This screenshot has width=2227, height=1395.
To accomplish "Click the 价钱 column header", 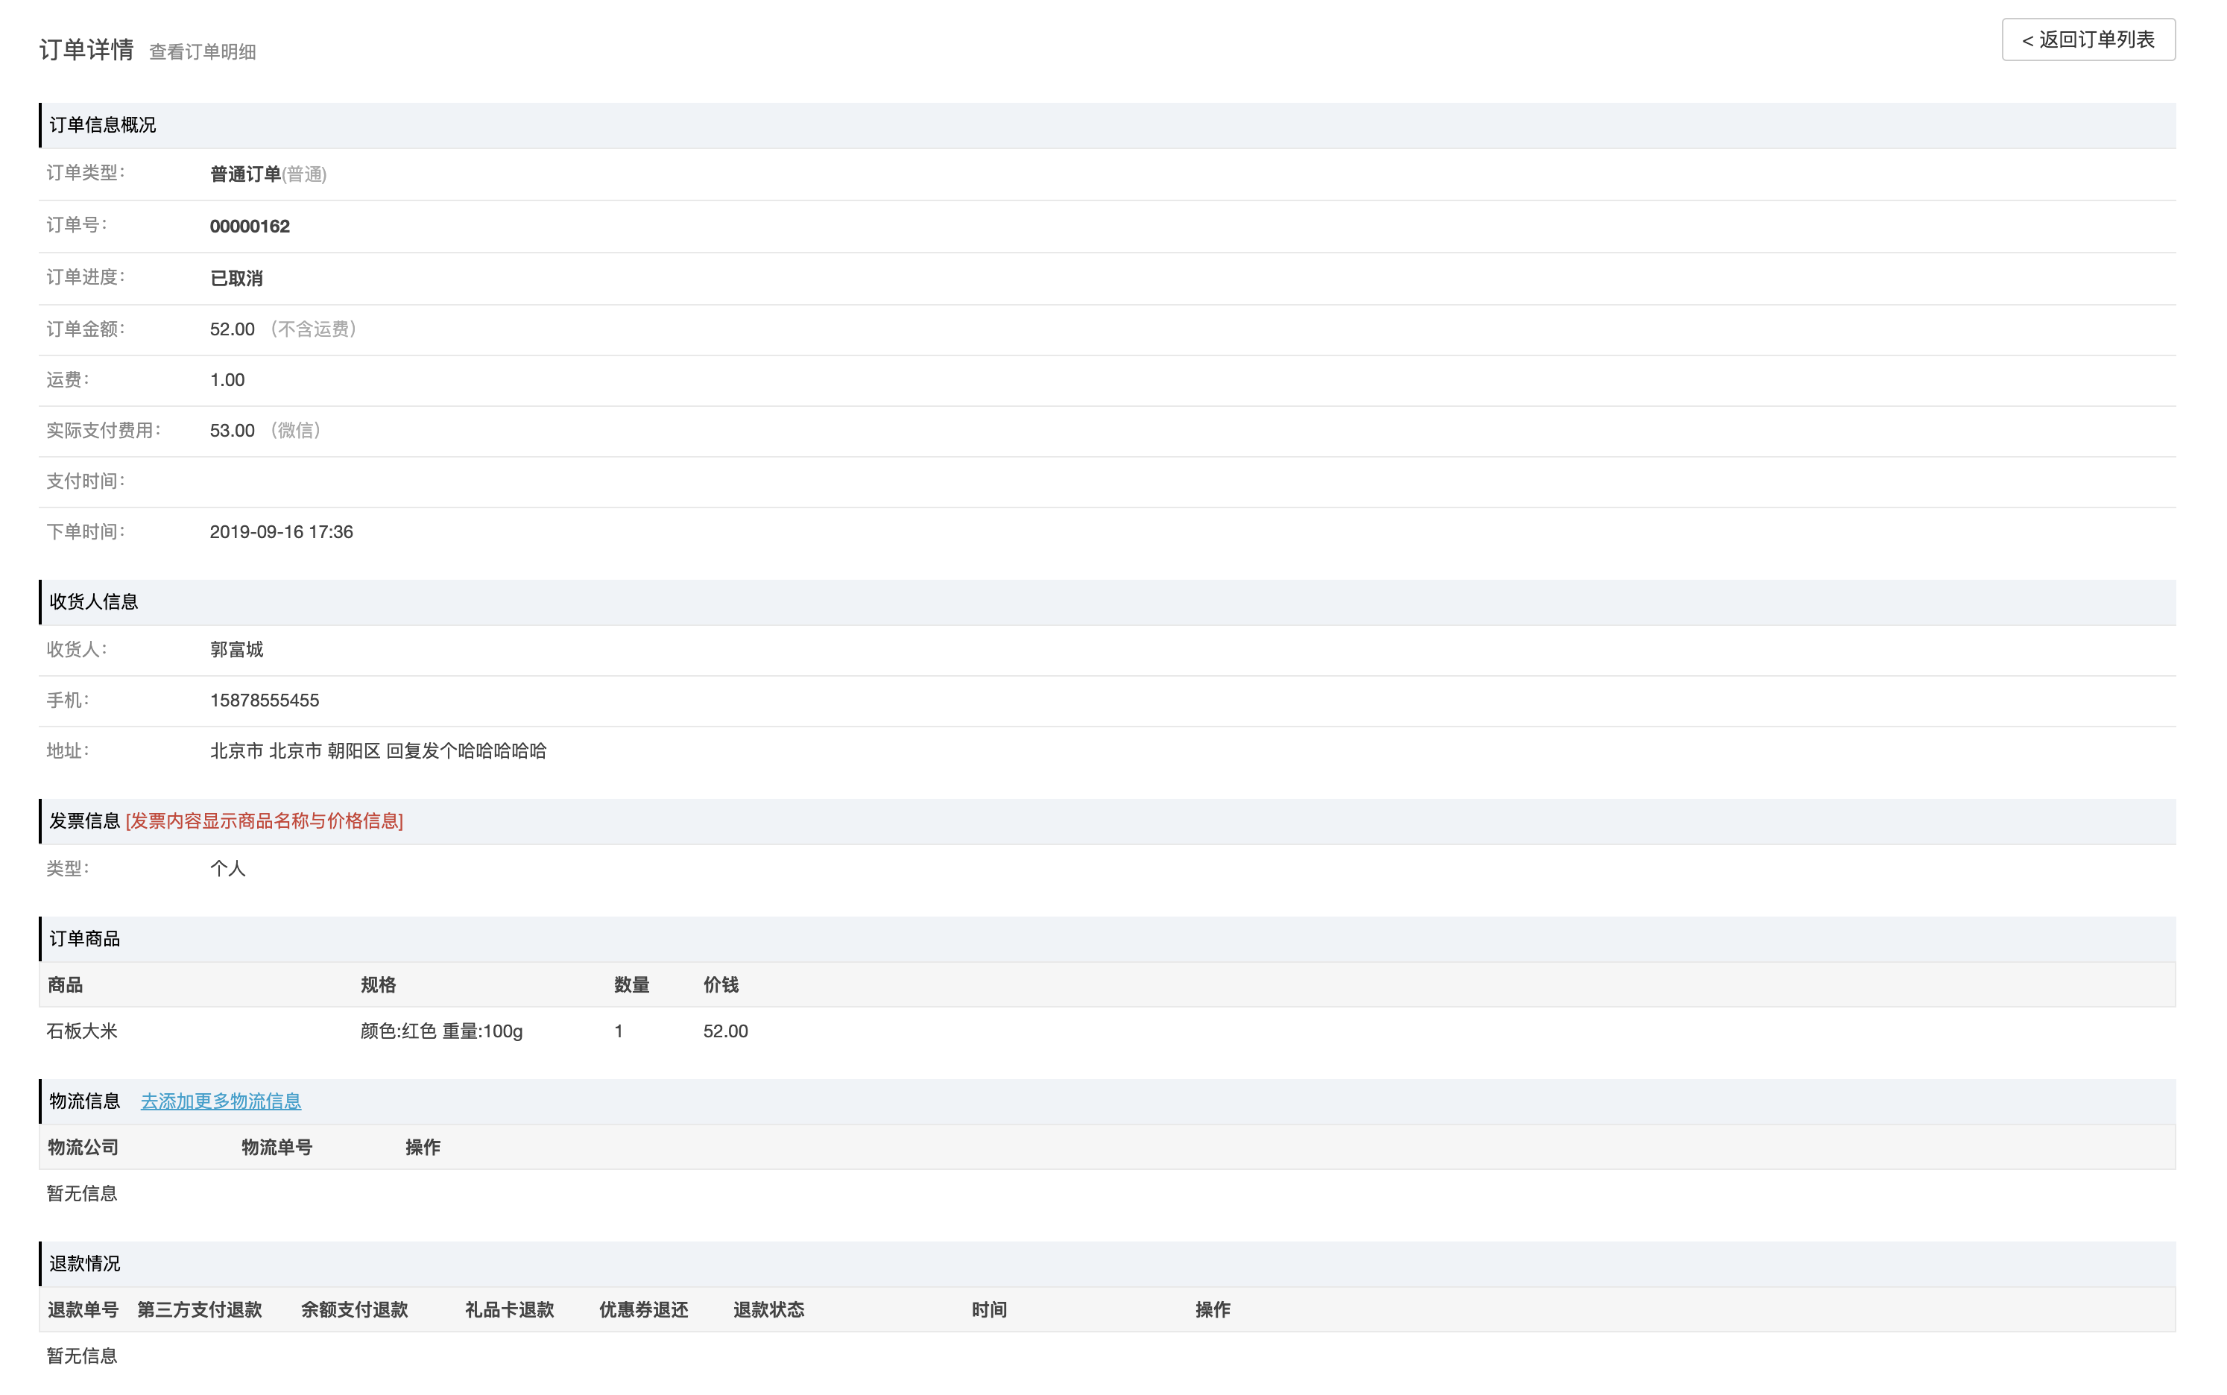I will point(721,984).
